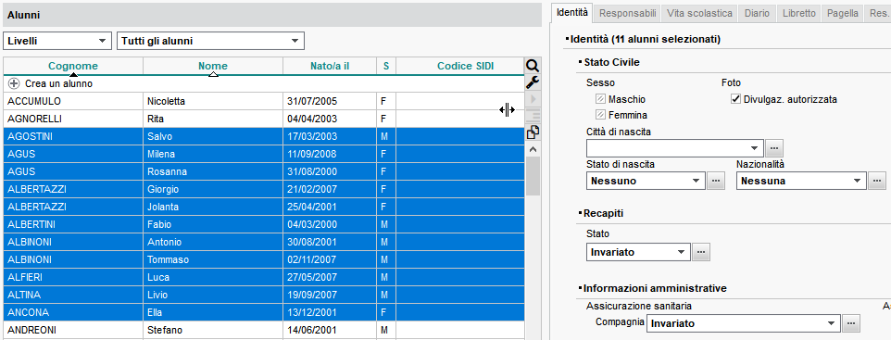Viewport: 891px width, 340px height.
Task: Expand the Tutti gli alunni dropdown
Action: [x=210, y=41]
